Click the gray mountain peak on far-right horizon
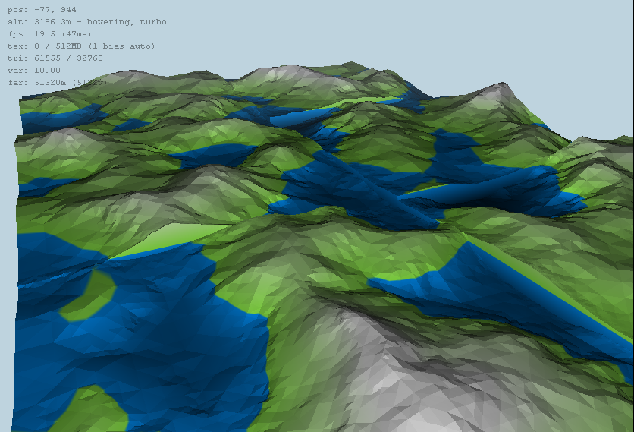Viewport: 634px width, 432px height. [493, 94]
